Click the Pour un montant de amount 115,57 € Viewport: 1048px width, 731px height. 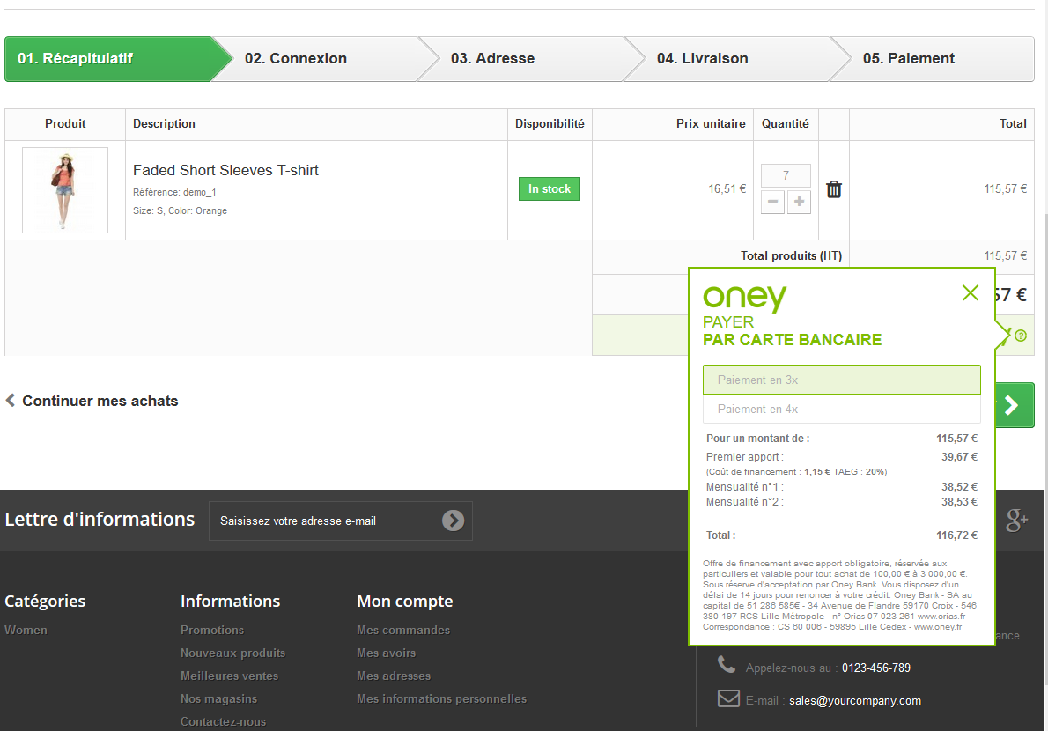tap(956, 439)
